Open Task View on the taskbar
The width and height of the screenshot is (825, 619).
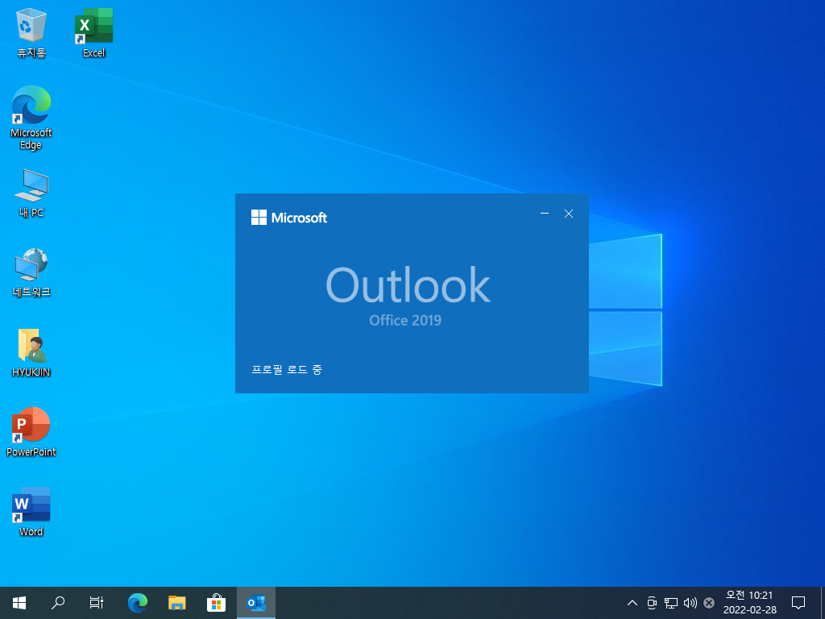click(x=97, y=603)
